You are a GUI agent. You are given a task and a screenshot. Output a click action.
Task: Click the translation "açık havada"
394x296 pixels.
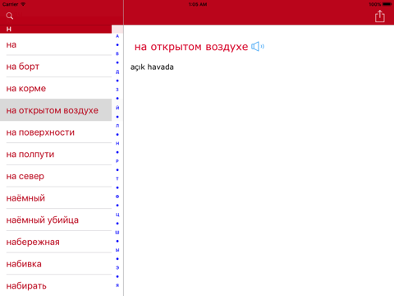click(152, 67)
